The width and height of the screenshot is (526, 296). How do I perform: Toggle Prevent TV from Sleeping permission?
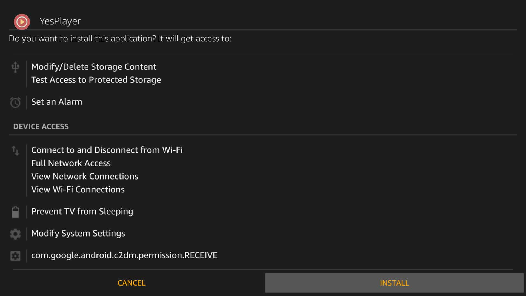(x=82, y=211)
